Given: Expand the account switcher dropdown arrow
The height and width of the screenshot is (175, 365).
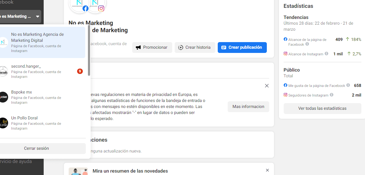Looking at the screenshot, I should (38, 17).
